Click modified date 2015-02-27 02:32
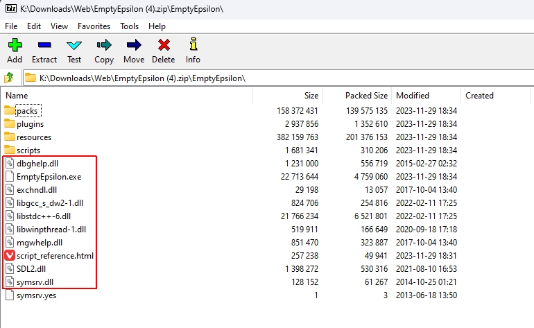Screen dimensions: 534x328 427,164
